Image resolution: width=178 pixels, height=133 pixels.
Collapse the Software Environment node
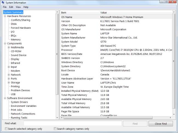pos(5,98)
